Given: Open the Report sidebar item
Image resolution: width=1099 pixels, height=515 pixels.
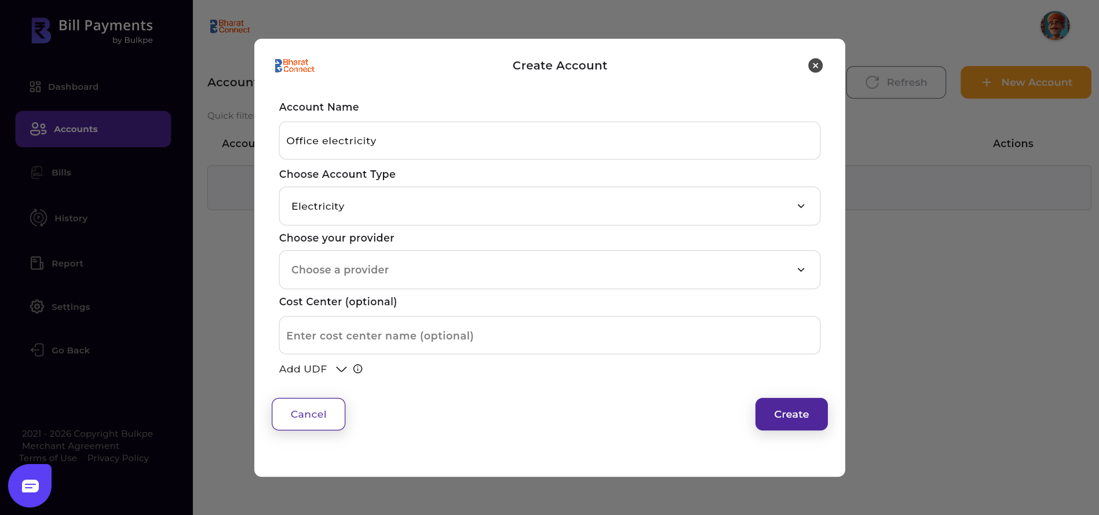Looking at the screenshot, I should pos(67,264).
